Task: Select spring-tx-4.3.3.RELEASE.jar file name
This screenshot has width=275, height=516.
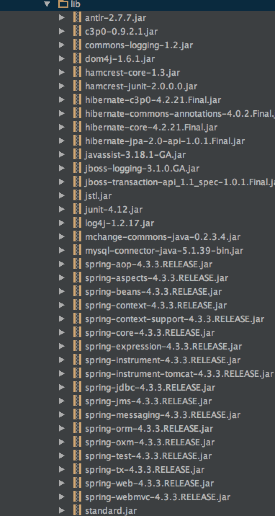Action: (x=145, y=470)
